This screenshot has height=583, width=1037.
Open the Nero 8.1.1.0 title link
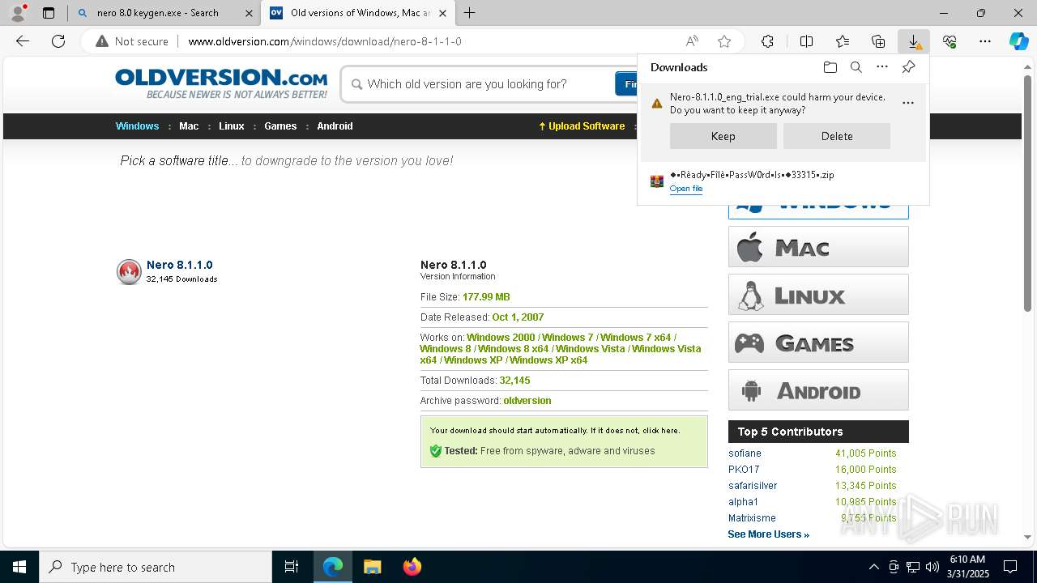[x=180, y=265]
